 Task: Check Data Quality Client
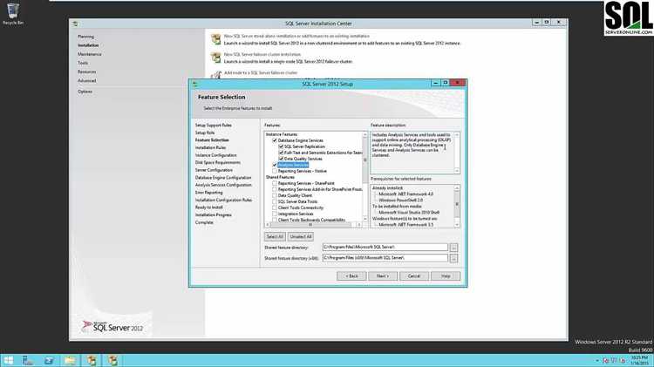[275, 195]
